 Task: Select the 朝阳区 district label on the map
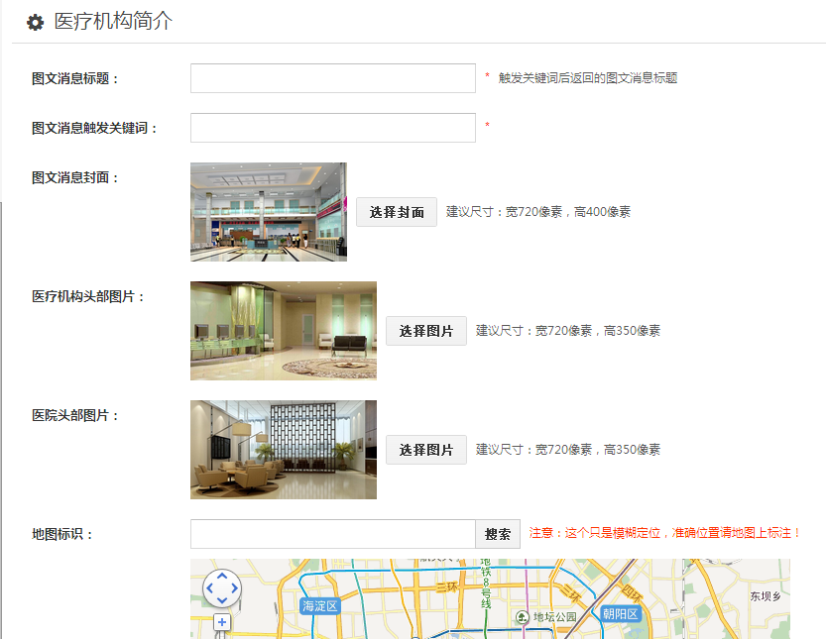point(622,614)
